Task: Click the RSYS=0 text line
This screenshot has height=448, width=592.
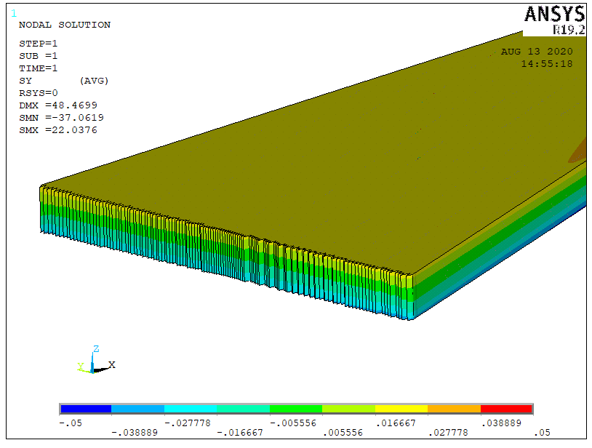Action: tap(38, 93)
